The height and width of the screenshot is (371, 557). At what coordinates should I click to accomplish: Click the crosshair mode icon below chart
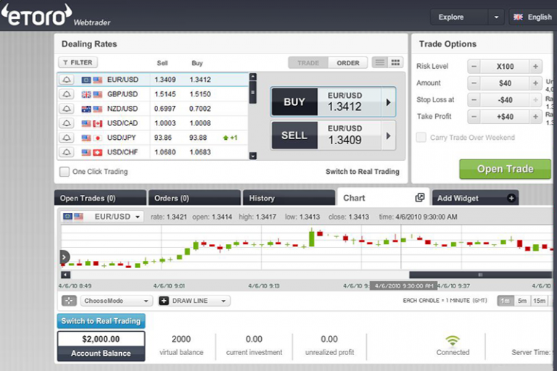pyautogui.click(x=69, y=301)
